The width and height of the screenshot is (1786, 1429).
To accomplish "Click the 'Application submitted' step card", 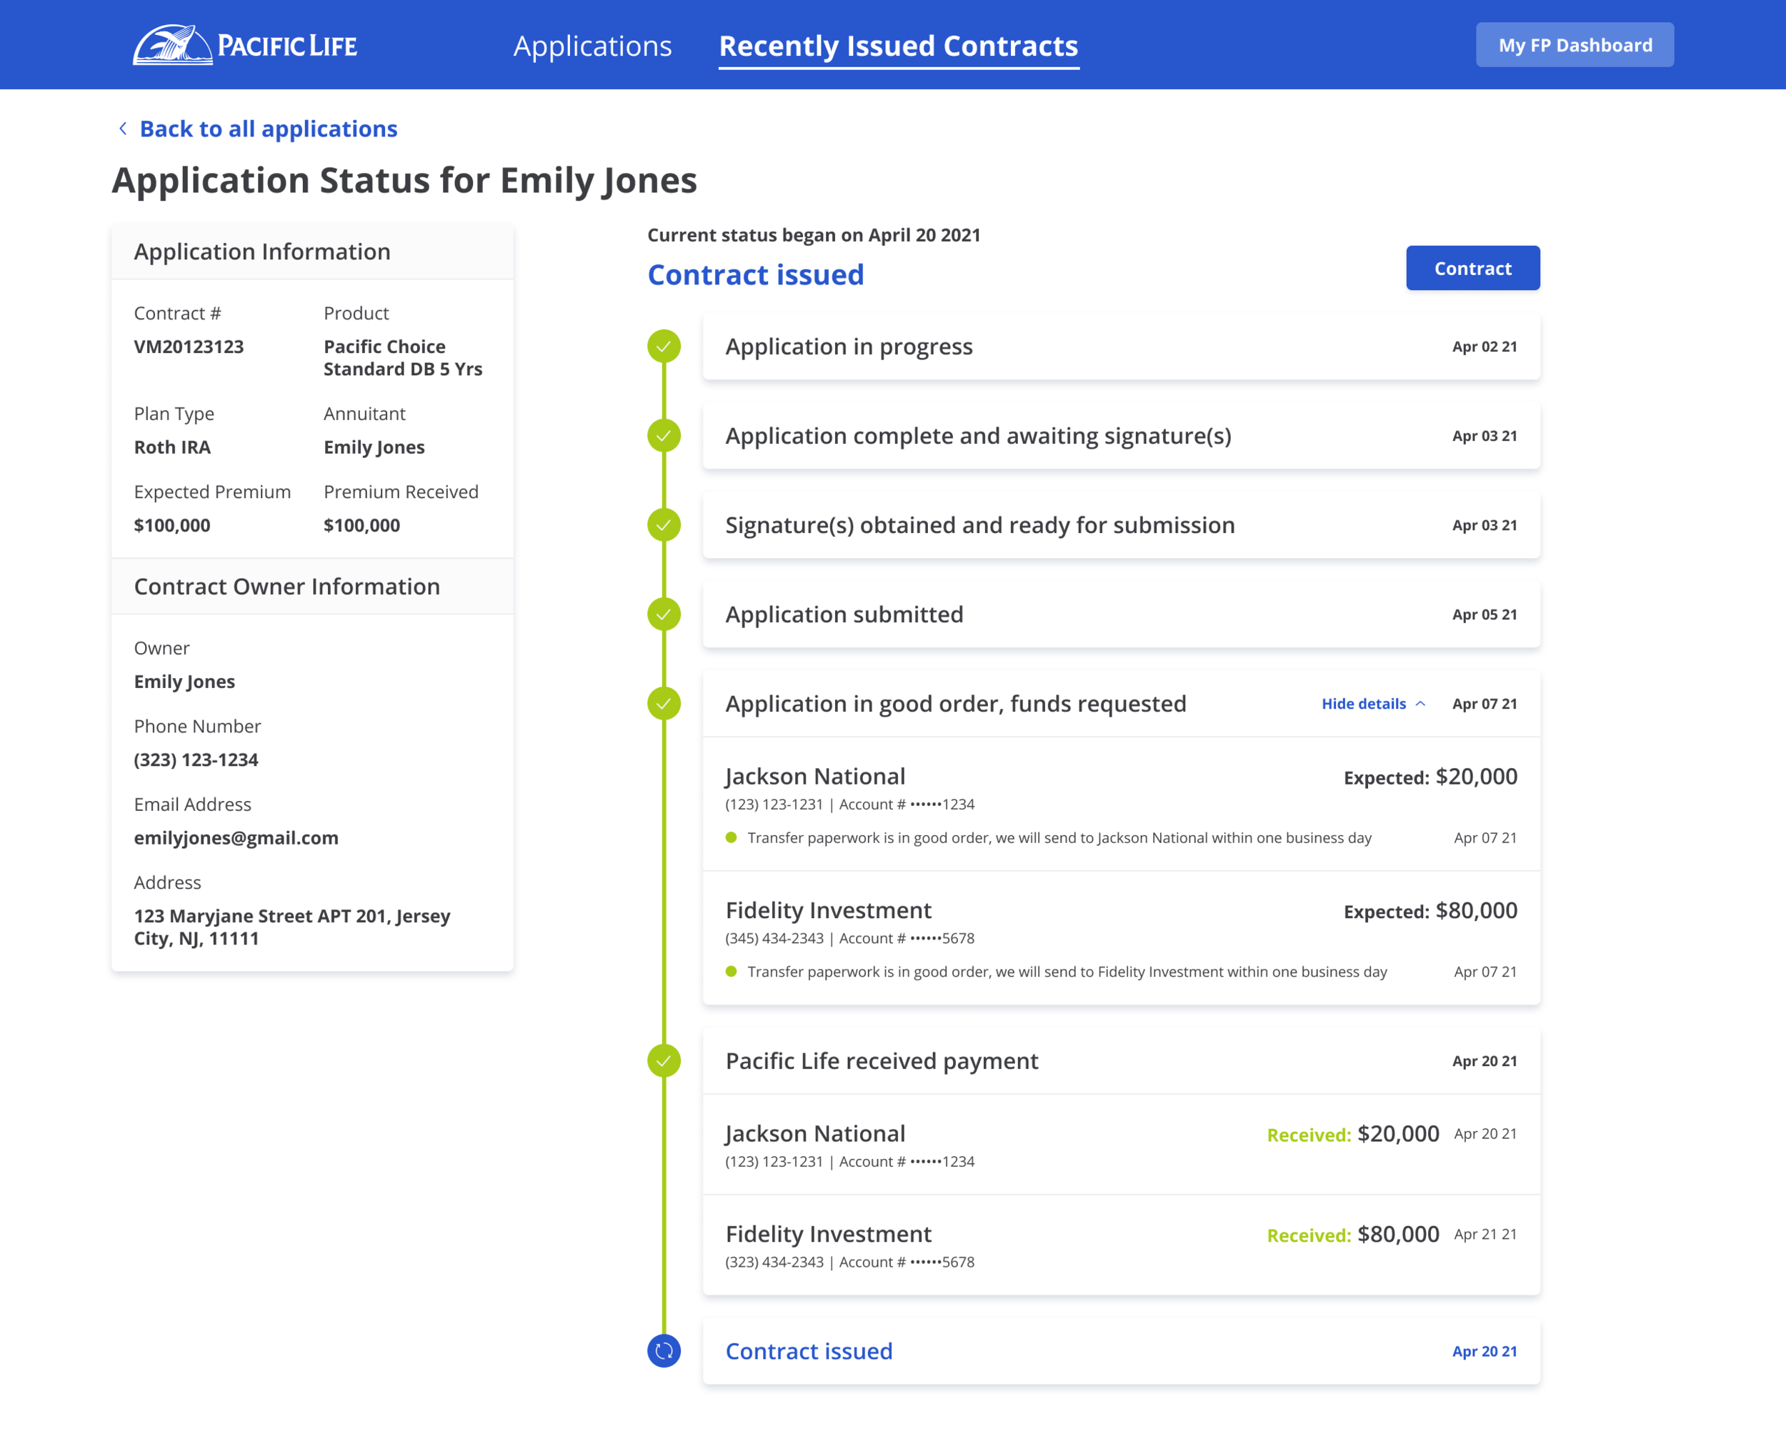I will 1120,614.
